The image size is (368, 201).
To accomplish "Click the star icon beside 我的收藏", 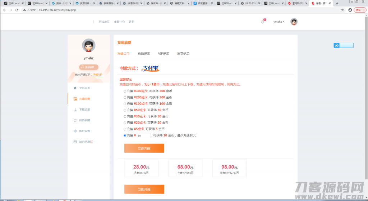I will pyautogui.click(x=75, y=120).
